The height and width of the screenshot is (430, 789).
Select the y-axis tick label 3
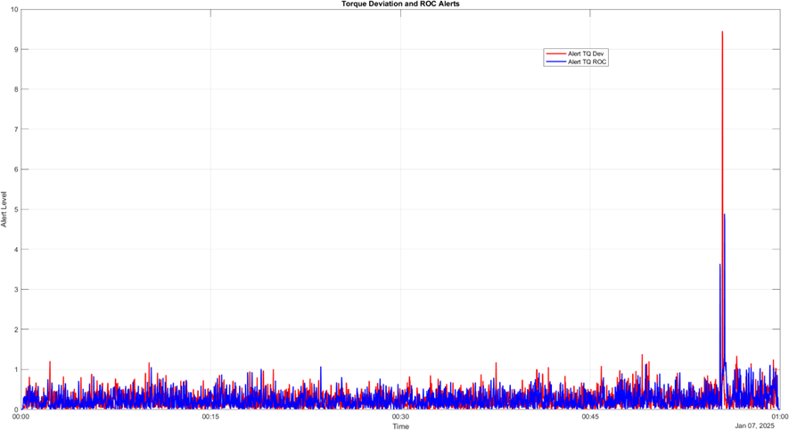tap(14, 290)
